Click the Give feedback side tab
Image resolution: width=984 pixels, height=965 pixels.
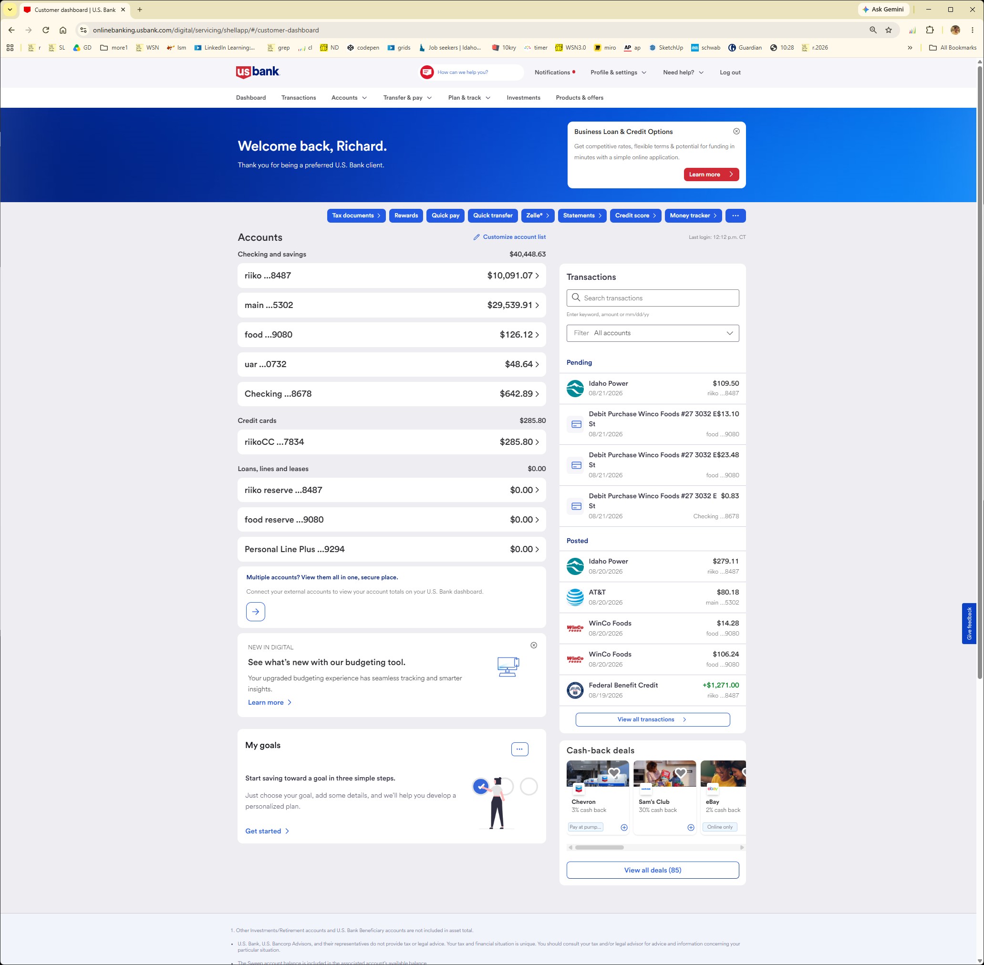point(969,624)
